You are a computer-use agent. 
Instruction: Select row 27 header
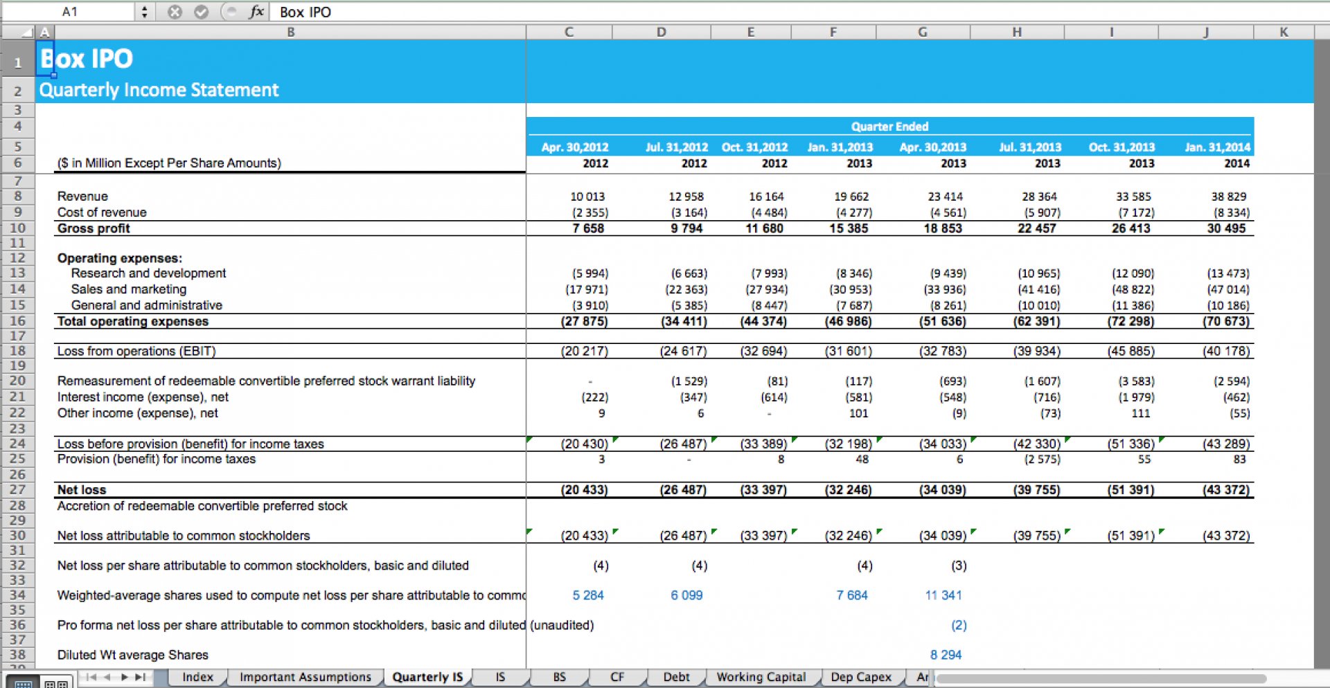[x=18, y=489]
